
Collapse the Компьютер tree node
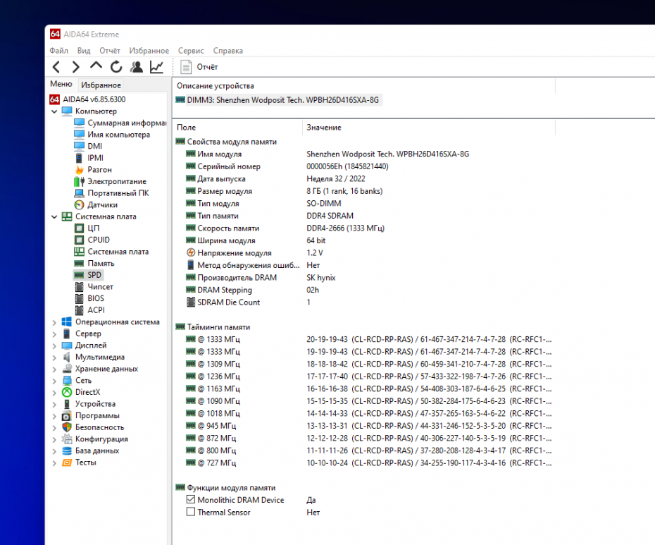[55, 111]
